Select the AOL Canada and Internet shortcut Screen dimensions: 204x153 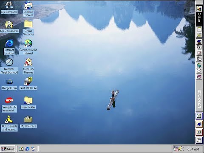[9, 123]
